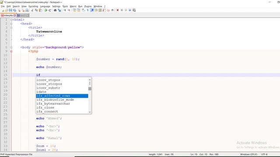Pick ifx_blobinfile_mode suggestion
Viewport: 280px width, 157px height.
point(62,100)
